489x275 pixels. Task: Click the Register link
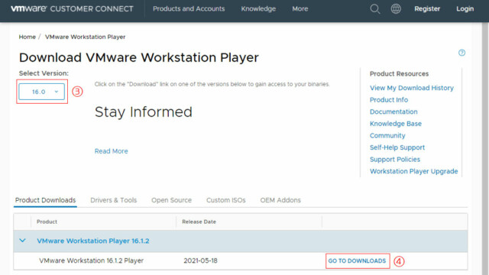point(427,8)
